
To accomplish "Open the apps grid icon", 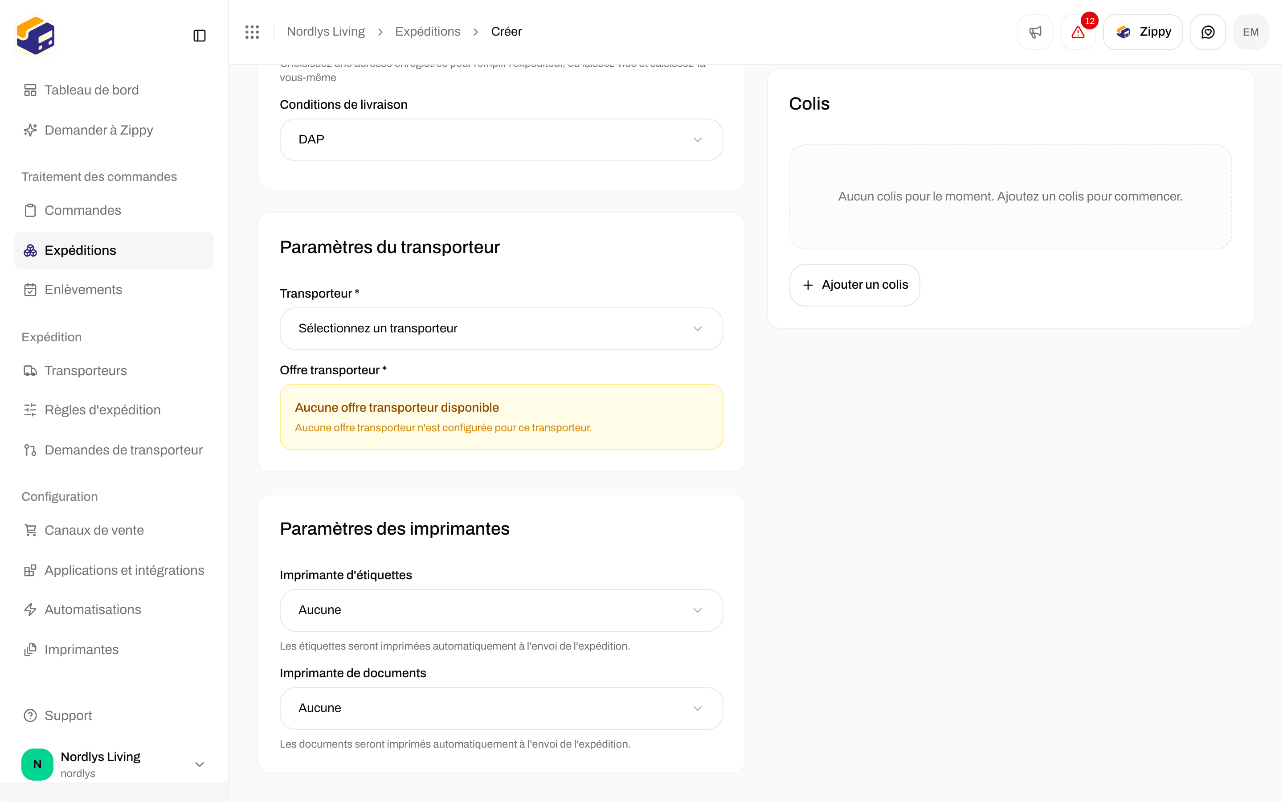I will point(252,32).
